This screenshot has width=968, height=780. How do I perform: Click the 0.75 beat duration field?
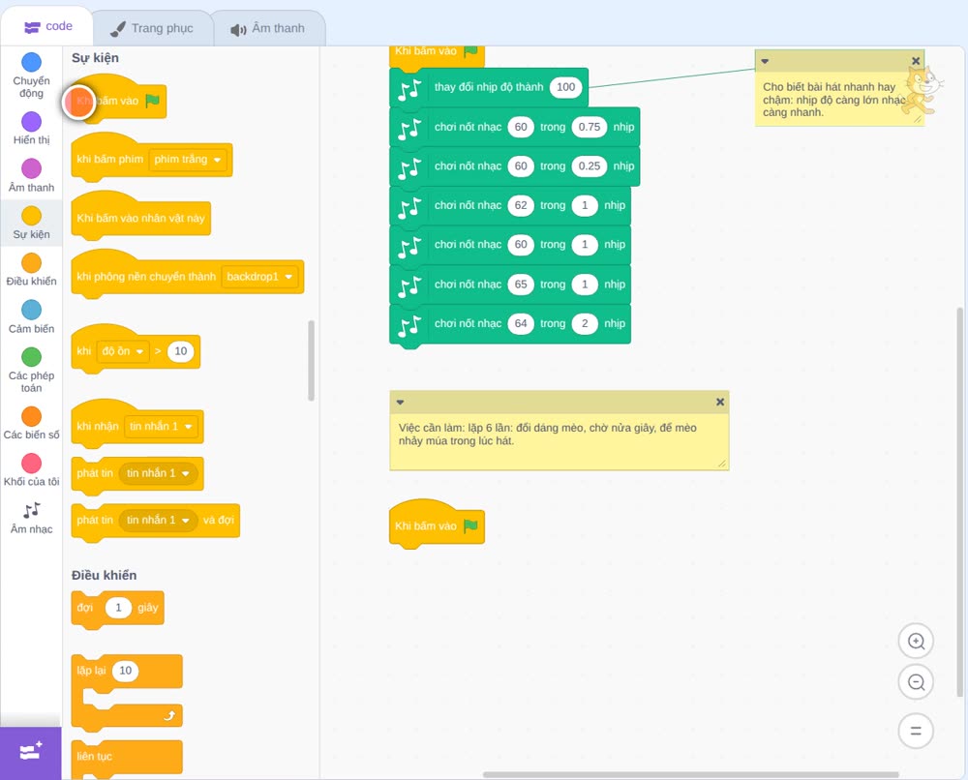[590, 127]
